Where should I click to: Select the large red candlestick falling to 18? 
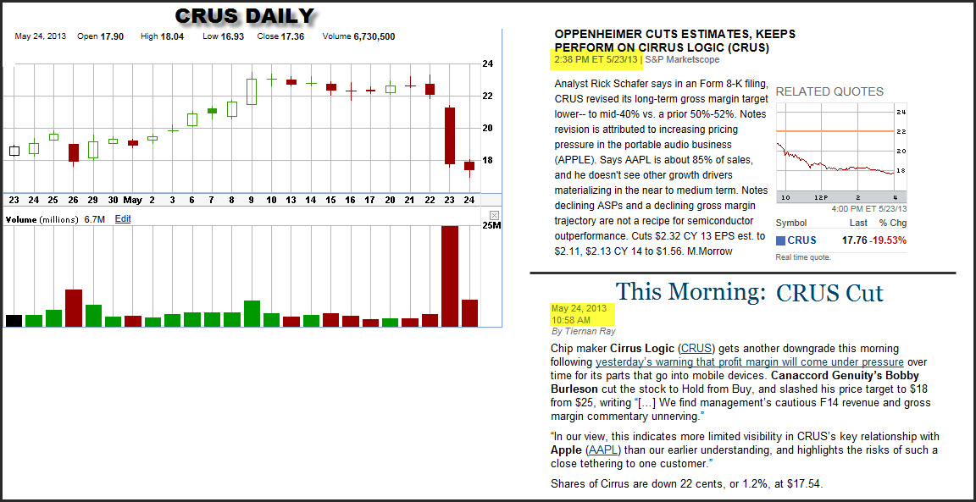pos(449,135)
